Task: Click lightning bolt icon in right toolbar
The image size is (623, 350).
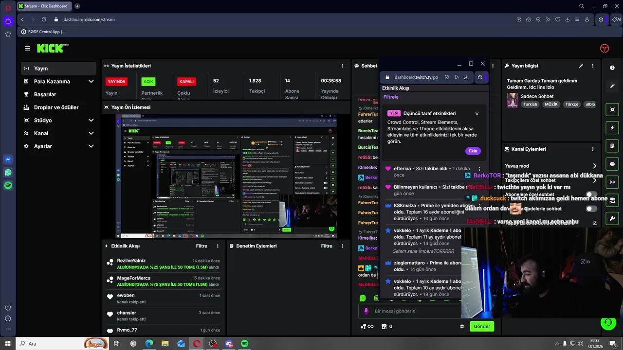Action: tap(612, 128)
